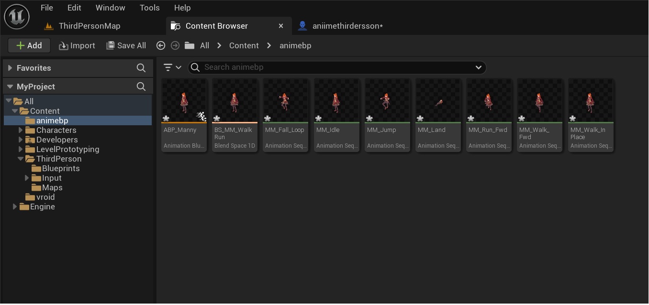This screenshot has height=305, width=649.
Task: Select the MM_Walk_Fwd animation asset
Action: click(539, 115)
